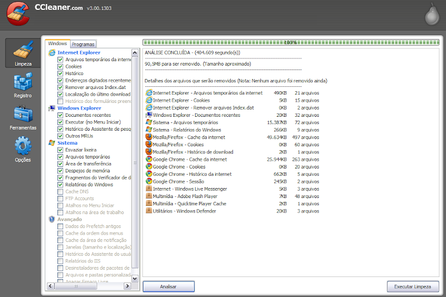This screenshot has width=446, height=297.
Task: Click the Windows Explorer category icon
Action: [52, 108]
